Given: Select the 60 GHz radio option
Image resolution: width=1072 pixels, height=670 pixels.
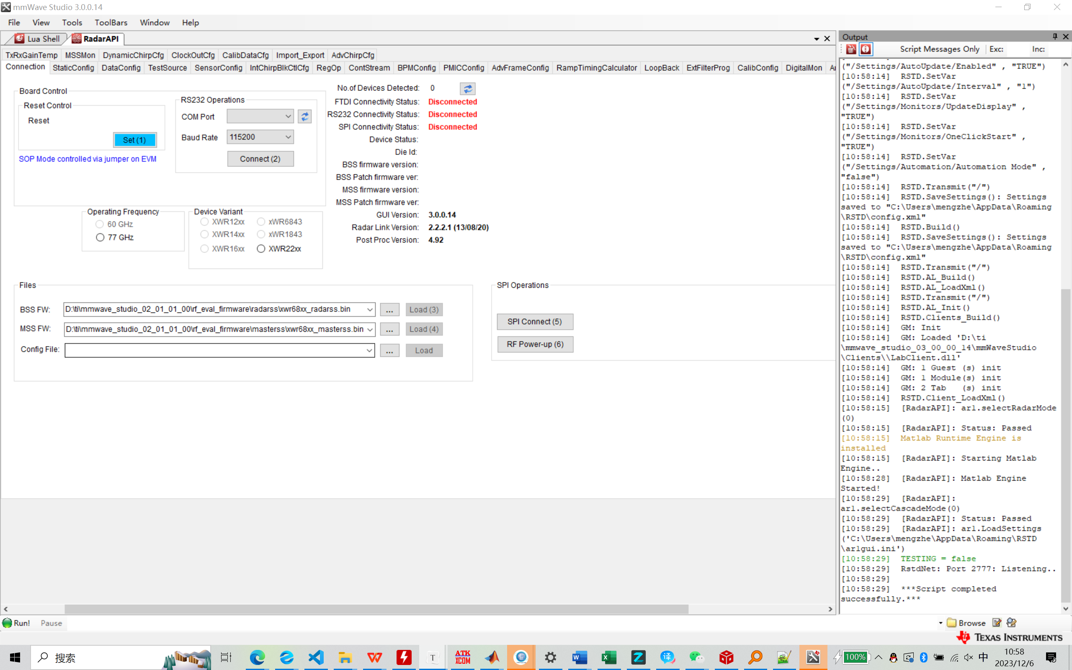Looking at the screenshot, I should [100, 224].
